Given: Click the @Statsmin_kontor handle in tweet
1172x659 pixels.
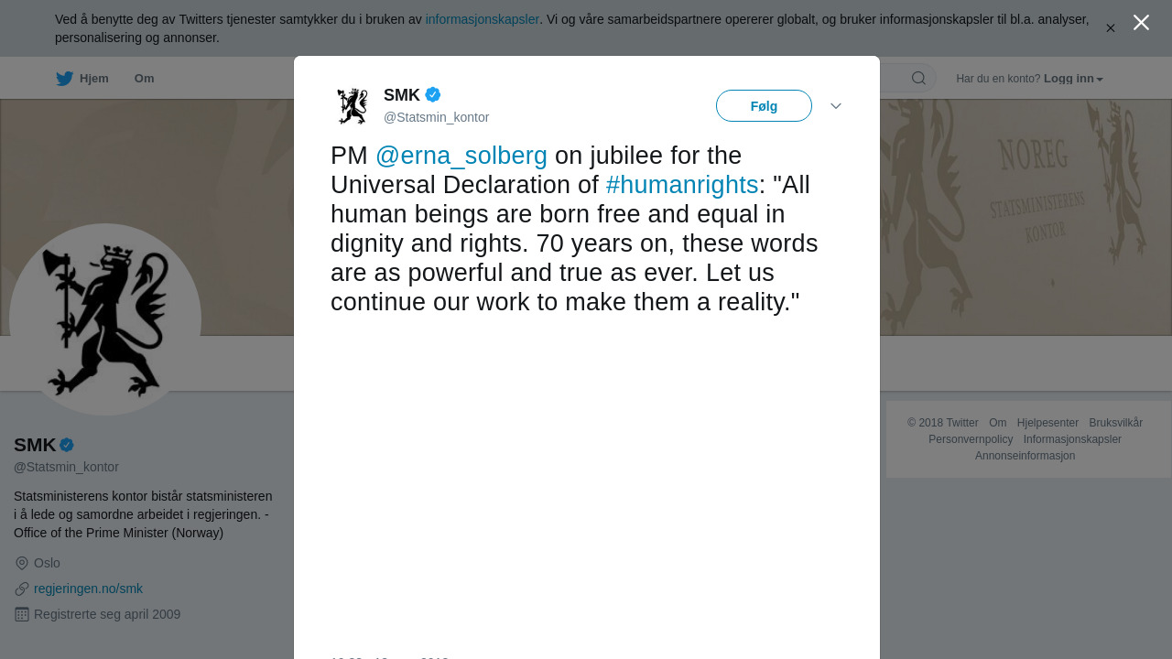Looking at the screenshot, I should point(436,117).
